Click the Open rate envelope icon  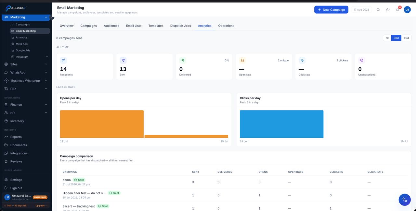click(242, 60)
